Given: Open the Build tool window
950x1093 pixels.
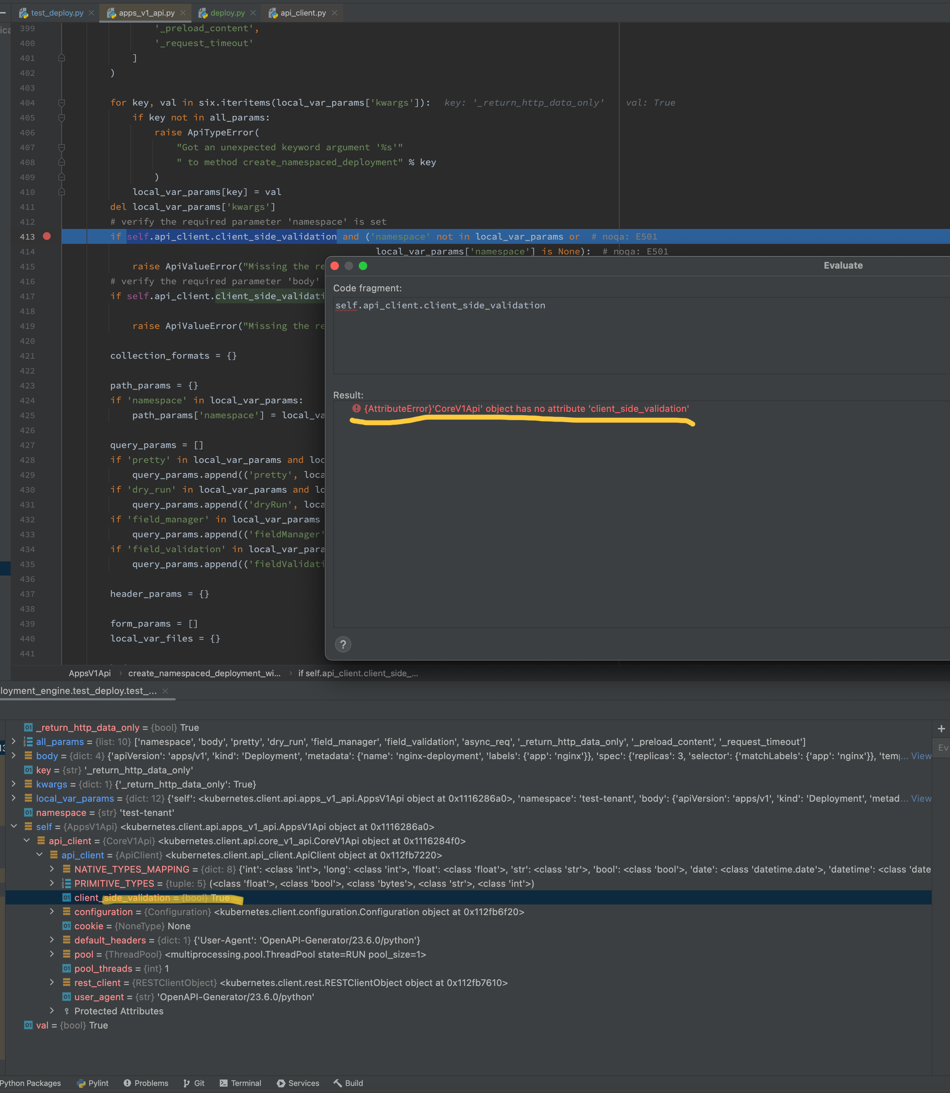Looking at the screenshot, I should tap(348, 1083).
